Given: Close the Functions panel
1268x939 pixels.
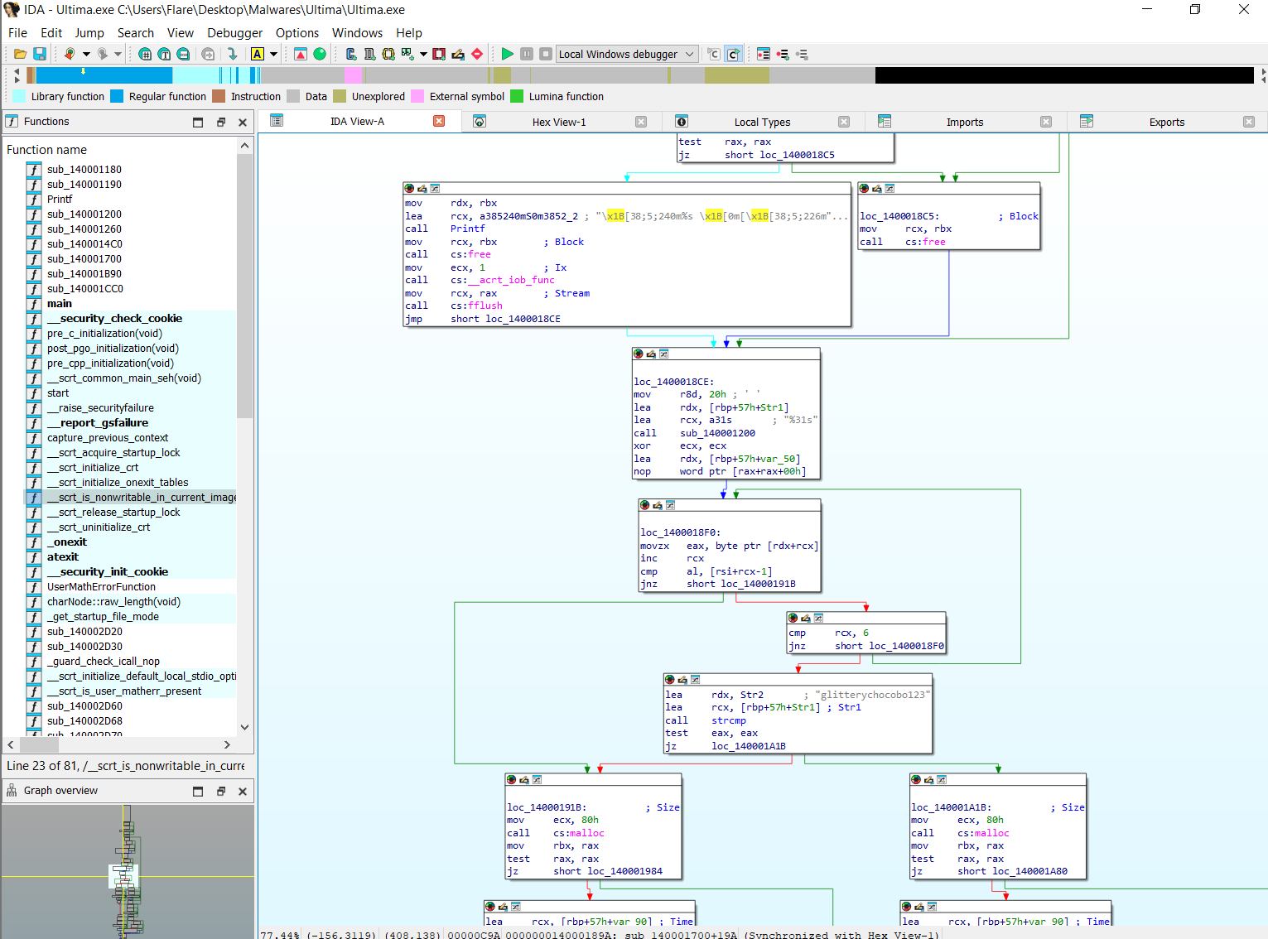Looking at the screenshot, I should 243,123.
